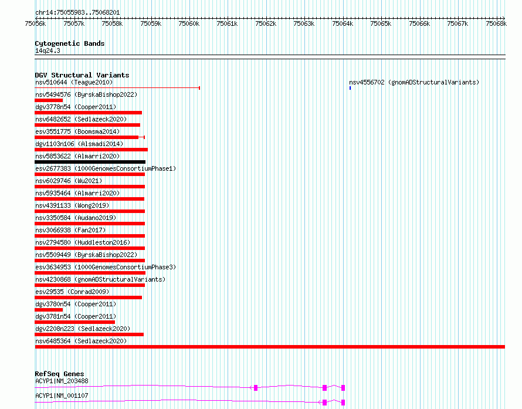Click the red bar of dgv1103n106
This screenshot has height=409, width=522.
[x=91, y=150]
